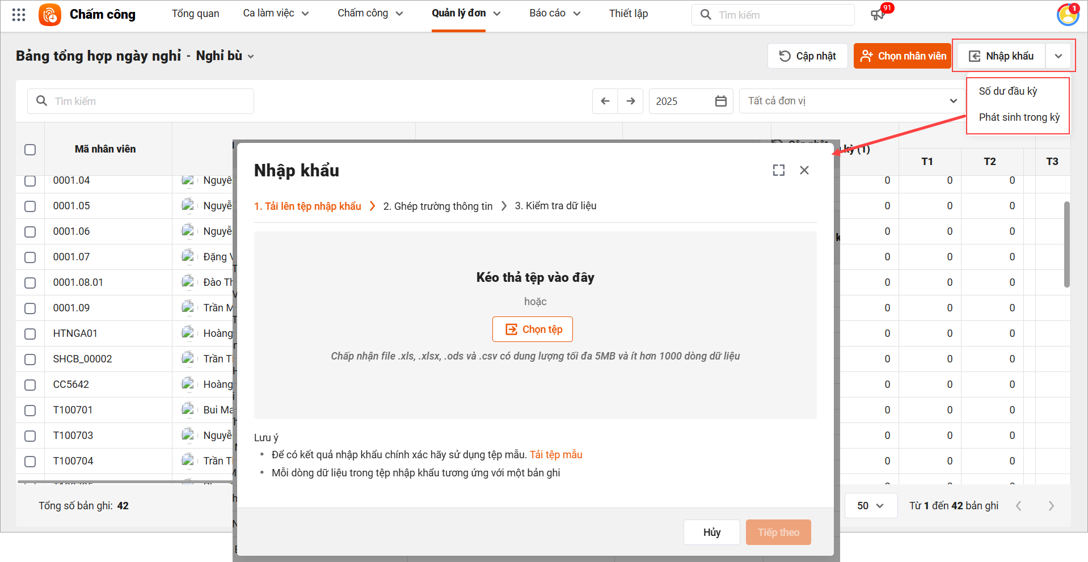Go to the next year arrow
This screenshot has height=562, width=1088.
(631, 101)
